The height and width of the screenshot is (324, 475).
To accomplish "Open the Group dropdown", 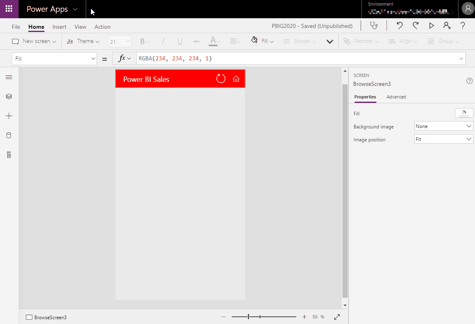I will pyautogui.click(x=443, y=41).
